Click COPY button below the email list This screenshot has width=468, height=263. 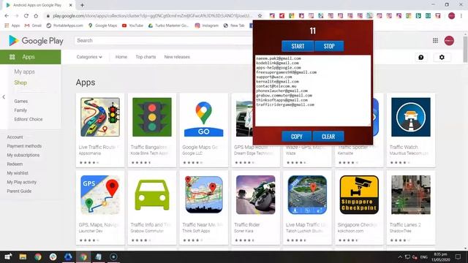pyautogui.click(x=296, y=137)
